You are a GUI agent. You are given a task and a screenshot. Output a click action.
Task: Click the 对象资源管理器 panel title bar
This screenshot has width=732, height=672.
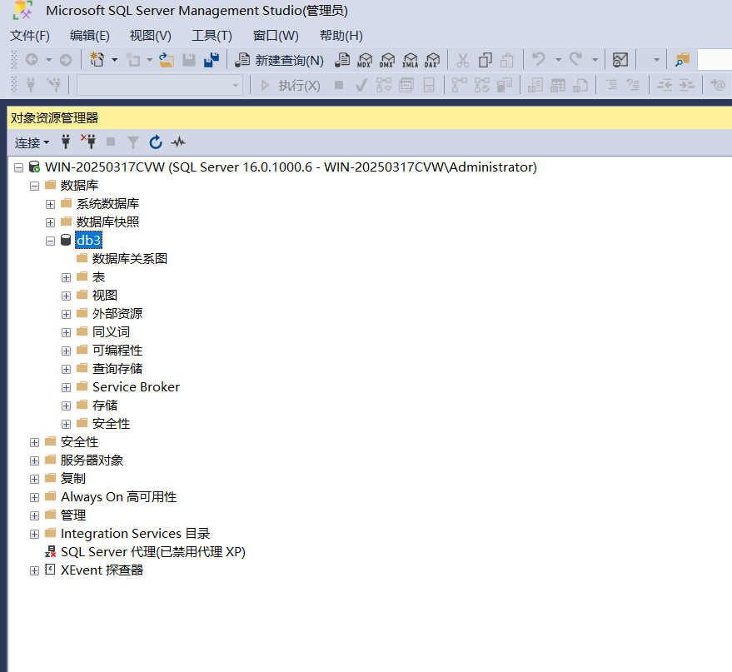370,117
